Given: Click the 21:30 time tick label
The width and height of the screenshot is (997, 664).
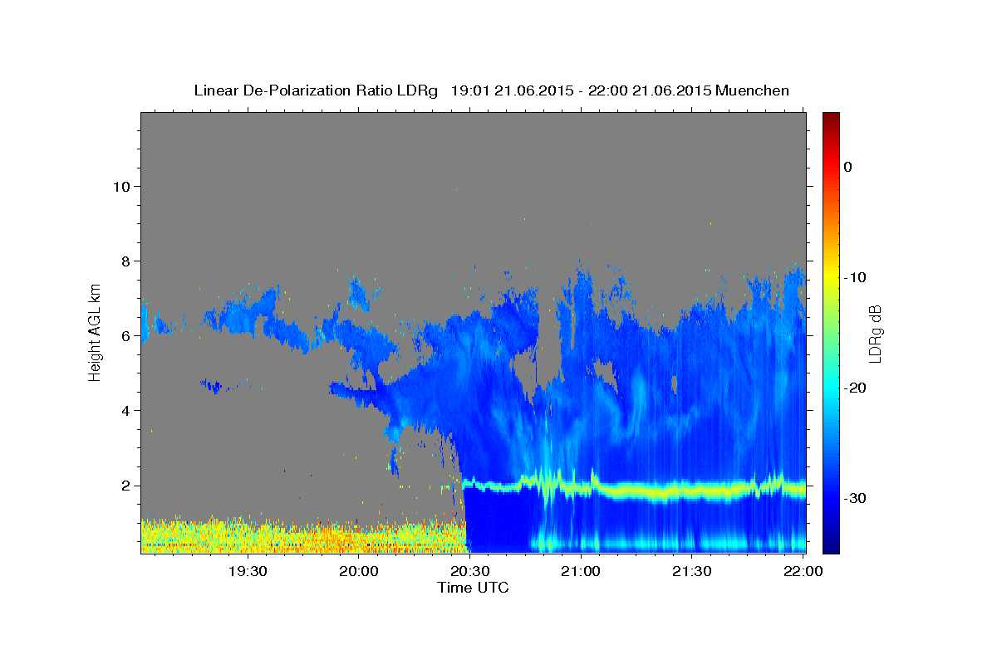Looking at the screenshot, I should [x=691, y=571].
